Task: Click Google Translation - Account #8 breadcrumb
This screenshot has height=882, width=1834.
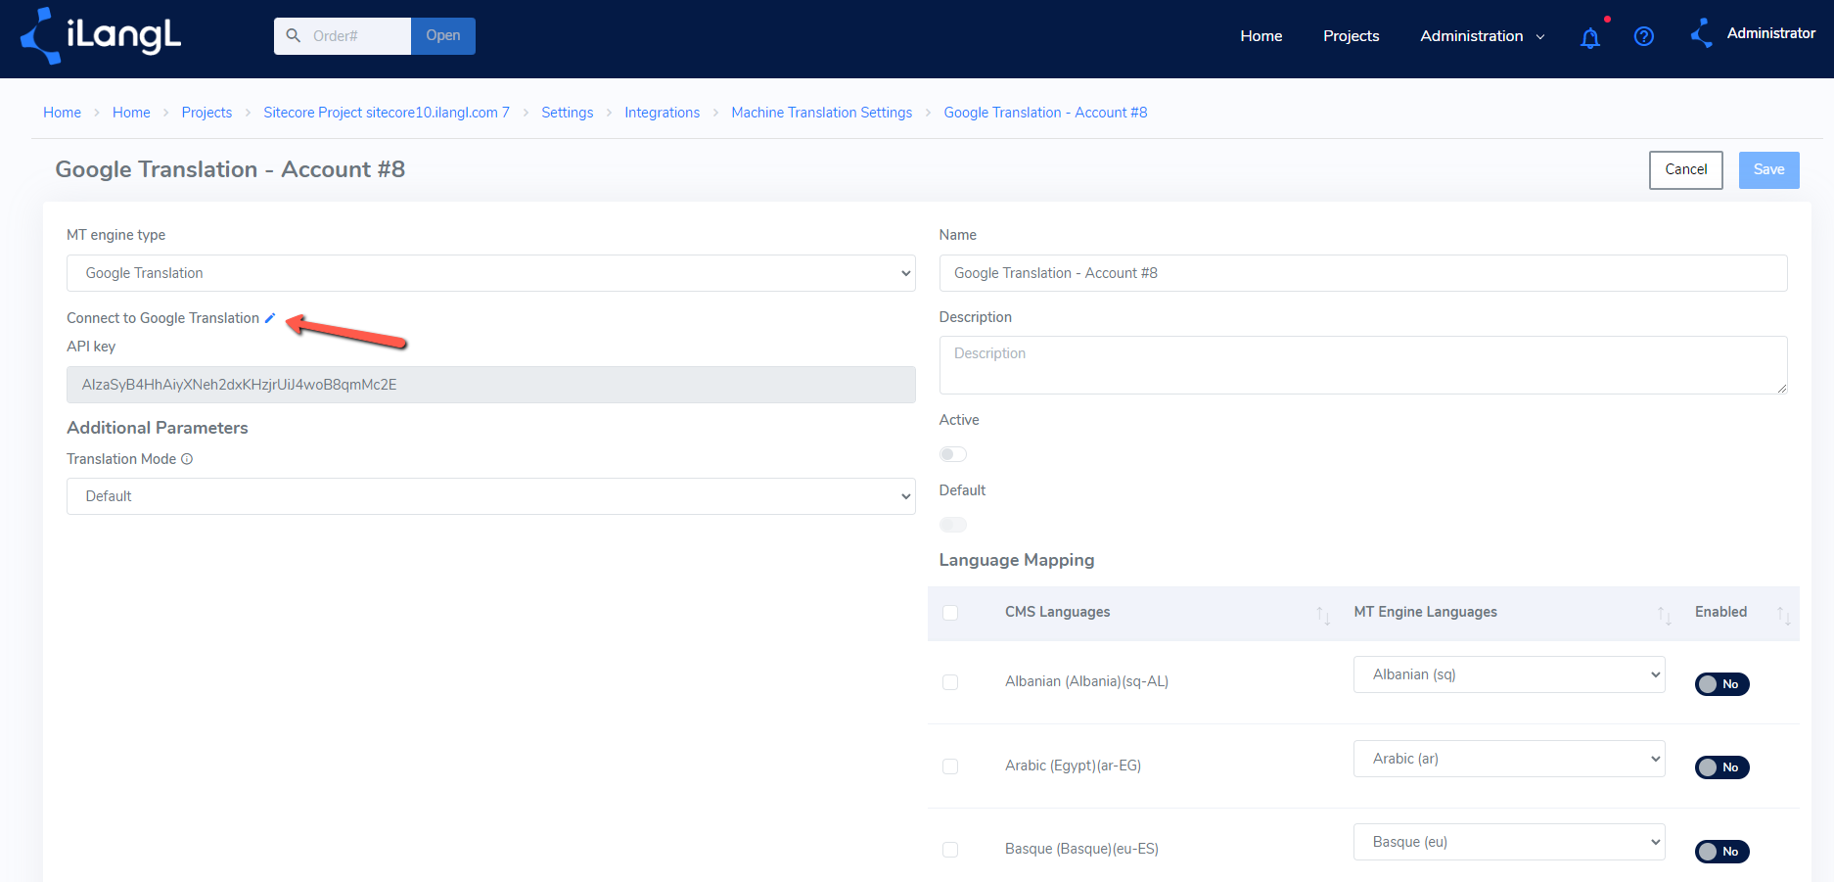Action: click(1045, 113)
